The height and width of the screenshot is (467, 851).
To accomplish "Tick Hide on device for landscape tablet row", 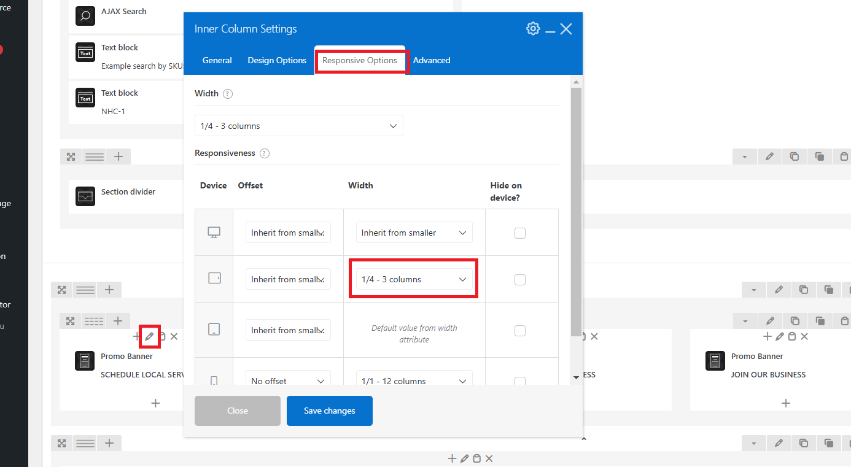I will click(520, 279).
